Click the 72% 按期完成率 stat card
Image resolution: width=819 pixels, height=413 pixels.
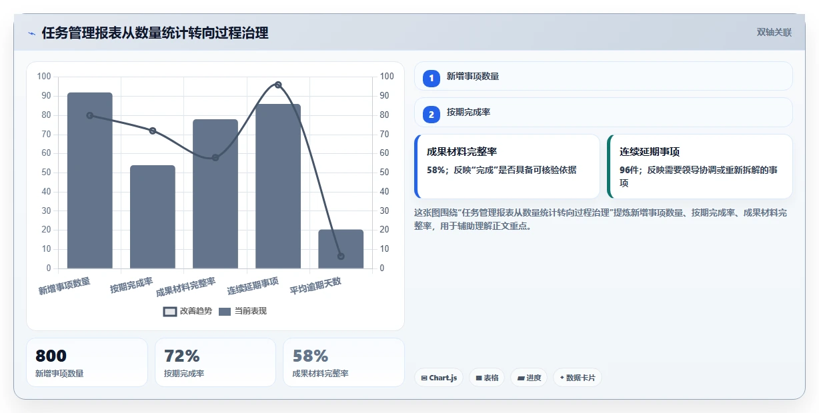point(215,362)
